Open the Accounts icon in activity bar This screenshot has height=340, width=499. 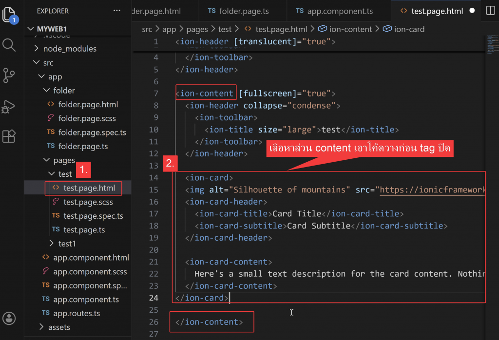(9, 318)
